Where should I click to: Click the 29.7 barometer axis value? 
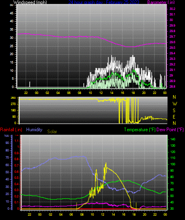[172, 36]
